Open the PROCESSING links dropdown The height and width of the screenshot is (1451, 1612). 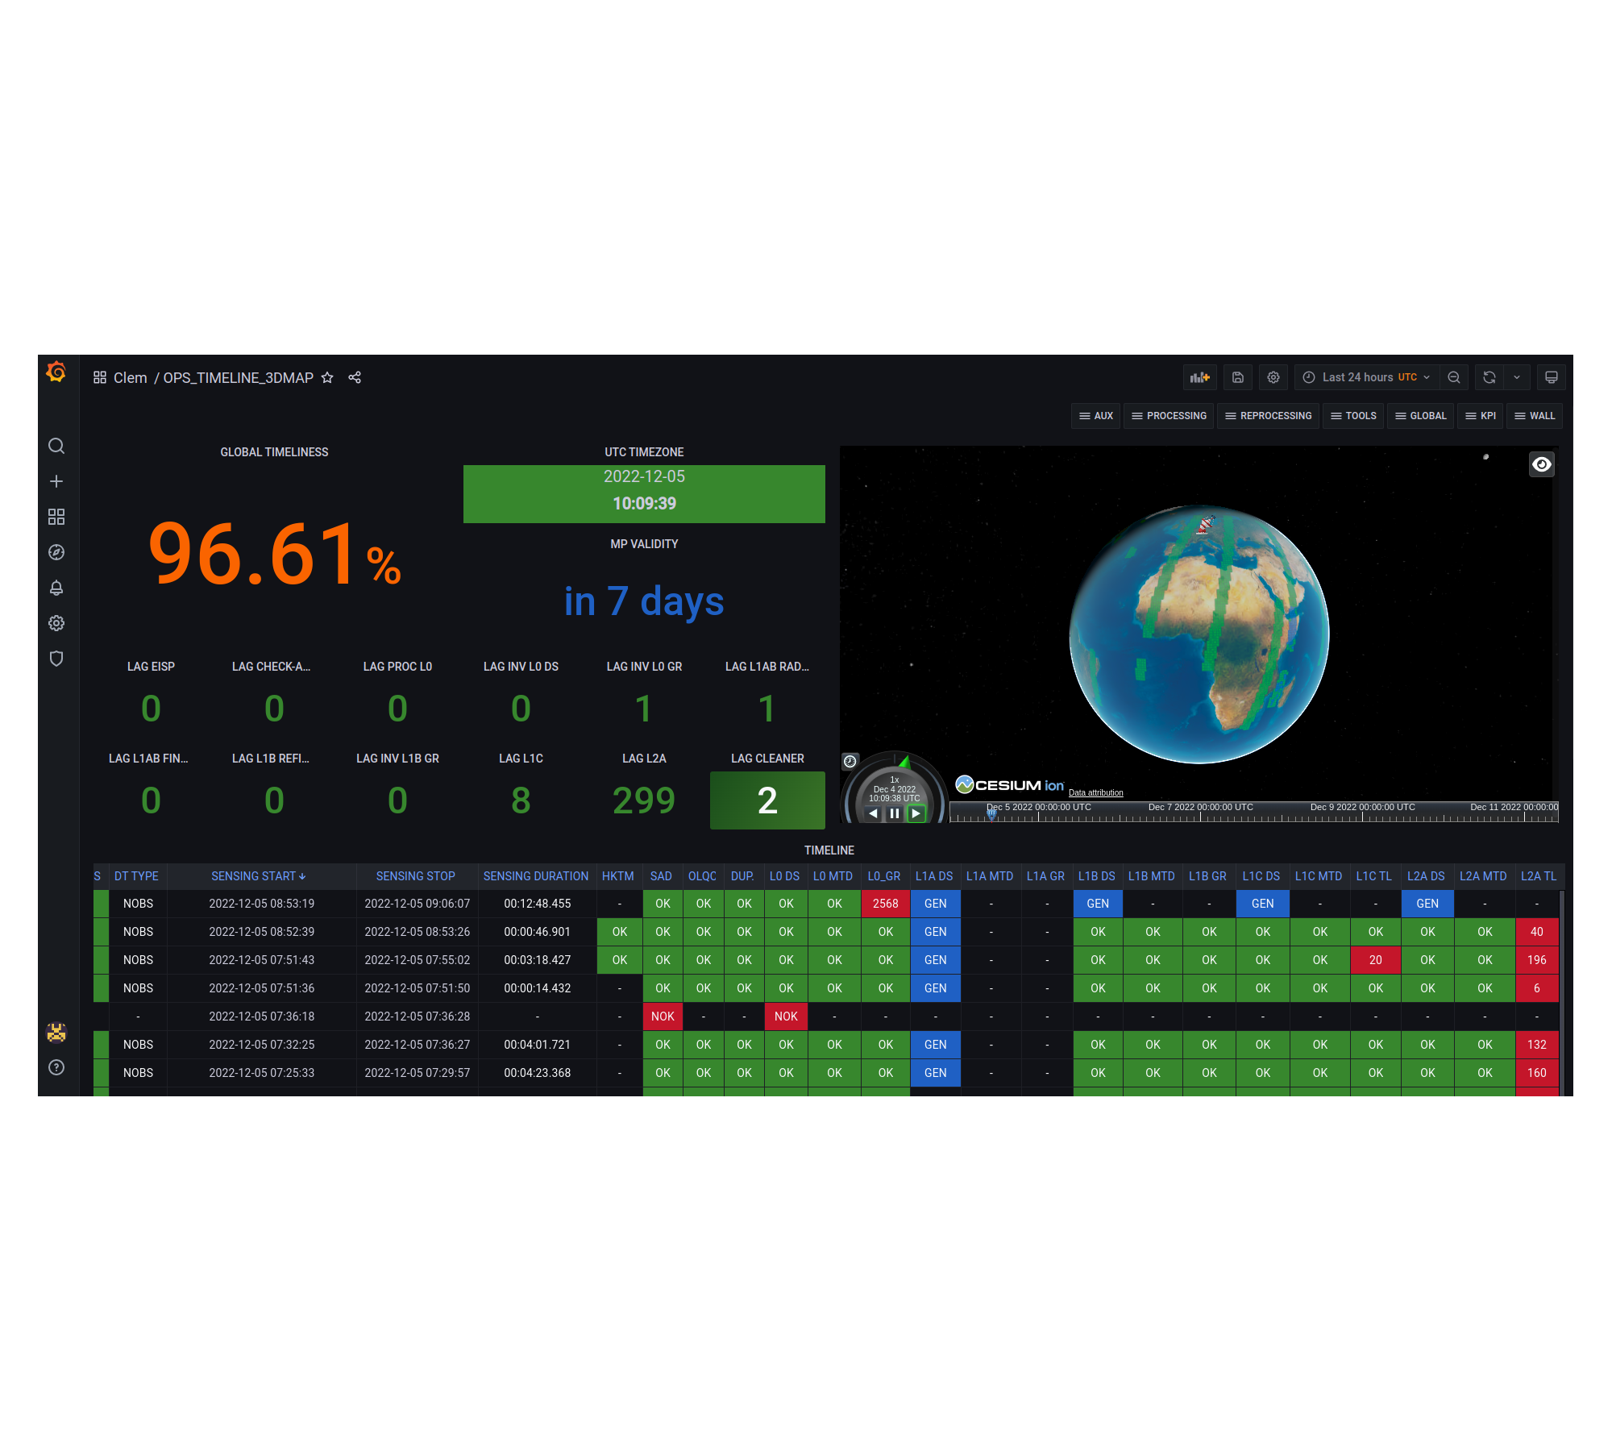(x=1169, y=416)
